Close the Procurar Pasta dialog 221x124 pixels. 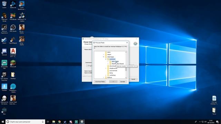127,42
